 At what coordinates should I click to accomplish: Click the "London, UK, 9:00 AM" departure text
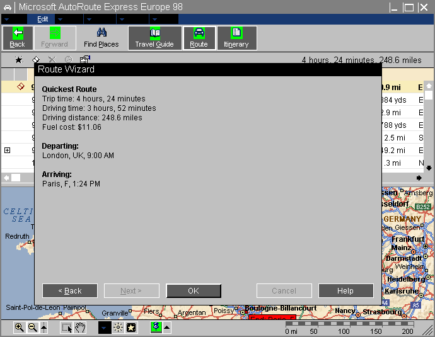pos(78,156)
